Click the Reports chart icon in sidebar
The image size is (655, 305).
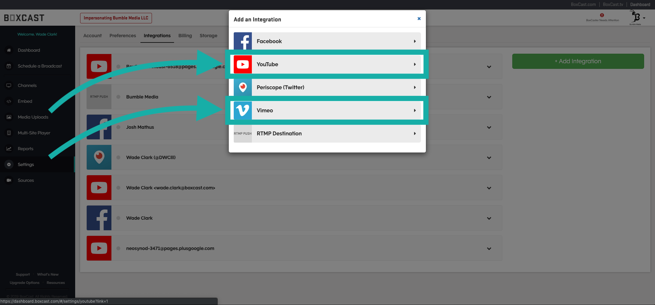[x=9, y=149]
